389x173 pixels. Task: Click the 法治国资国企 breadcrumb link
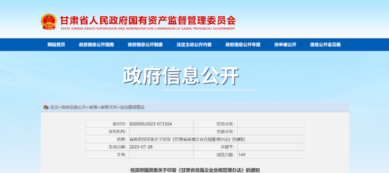(132, 107)
